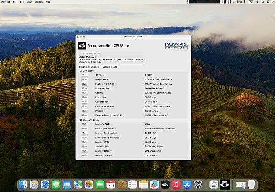Collapse the System Information section
275x192 pixels.
(81, 53)
